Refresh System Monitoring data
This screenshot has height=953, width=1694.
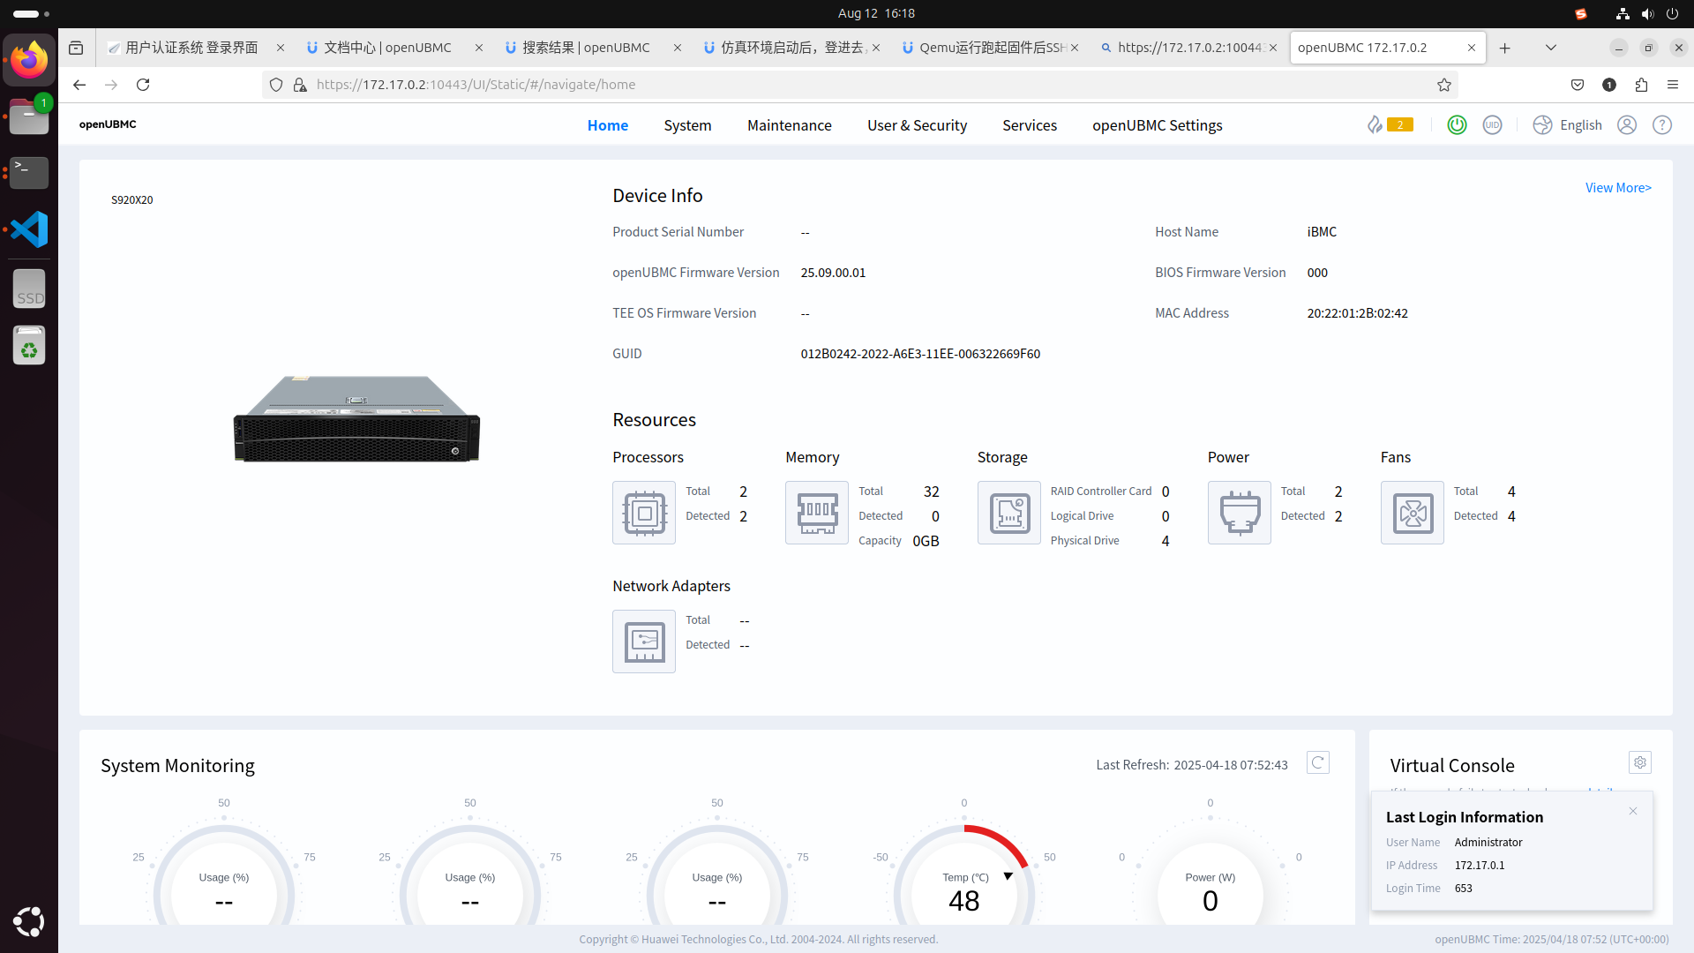[1318, 763]
